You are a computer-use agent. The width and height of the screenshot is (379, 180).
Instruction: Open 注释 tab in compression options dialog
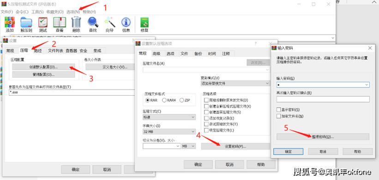coord(226,53)
